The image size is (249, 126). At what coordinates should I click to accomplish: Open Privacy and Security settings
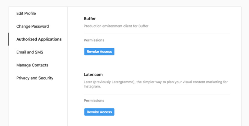(x=35, y=78)
